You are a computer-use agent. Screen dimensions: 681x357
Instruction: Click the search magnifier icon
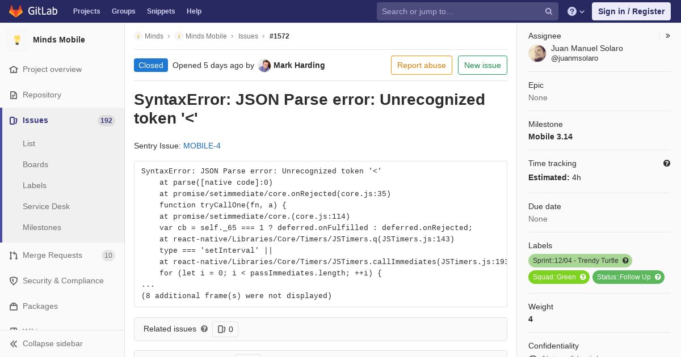click(x=549, y=11)
